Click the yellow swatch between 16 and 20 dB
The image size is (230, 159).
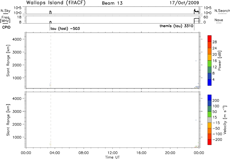(210, 57)
